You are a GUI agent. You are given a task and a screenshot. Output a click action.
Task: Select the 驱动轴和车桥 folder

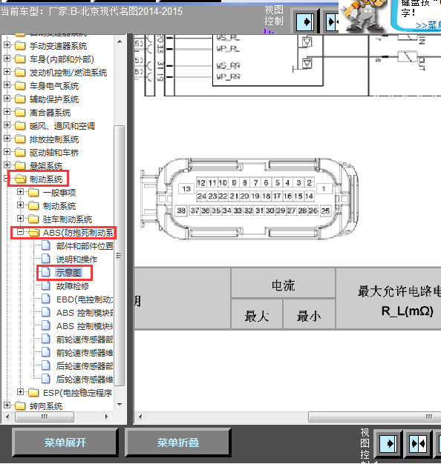tap(54, 153)
